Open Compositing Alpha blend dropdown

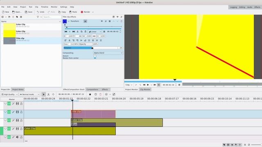[108, 53]
